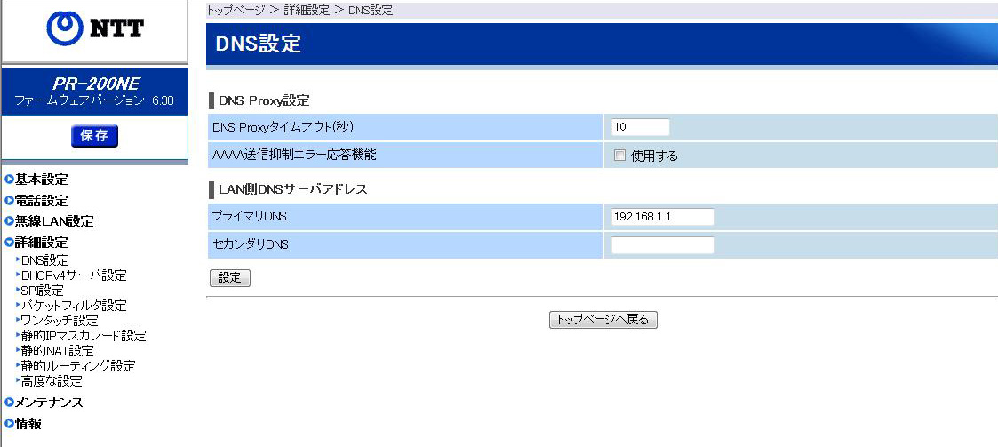Click the プライマリDNS input field

[662, 217]
